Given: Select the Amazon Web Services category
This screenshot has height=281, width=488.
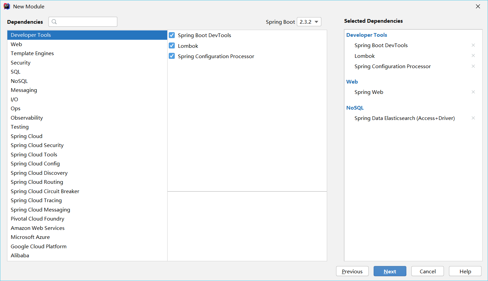Looking at the screenshot, I should (x=87, y=228).
